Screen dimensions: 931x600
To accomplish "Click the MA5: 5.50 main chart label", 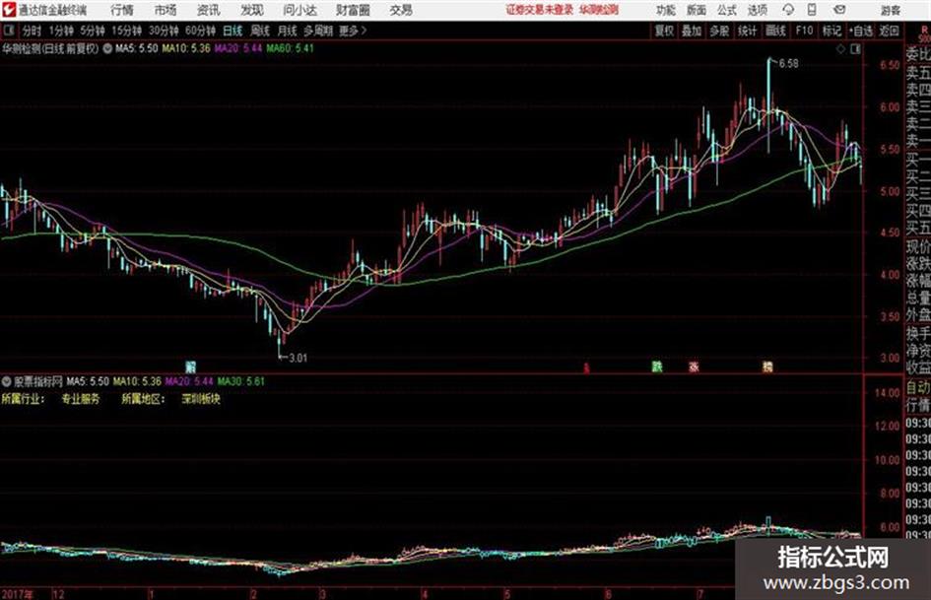I will tap(137, 48).
